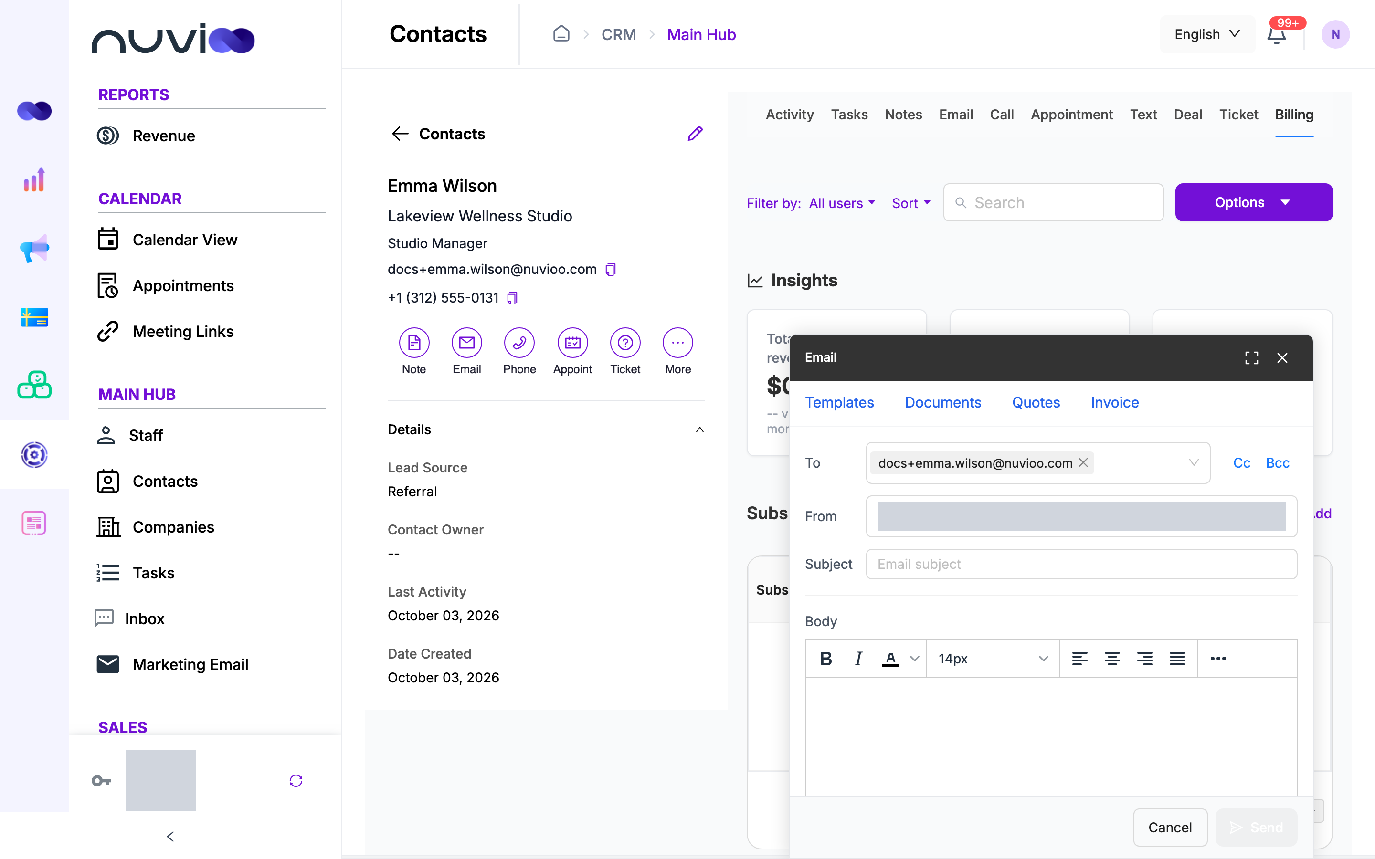The width and height of the screenshot is (1375, 859).
Task: Click the Phone action icon
Action: pyautogui.click(x=519, y=343)
